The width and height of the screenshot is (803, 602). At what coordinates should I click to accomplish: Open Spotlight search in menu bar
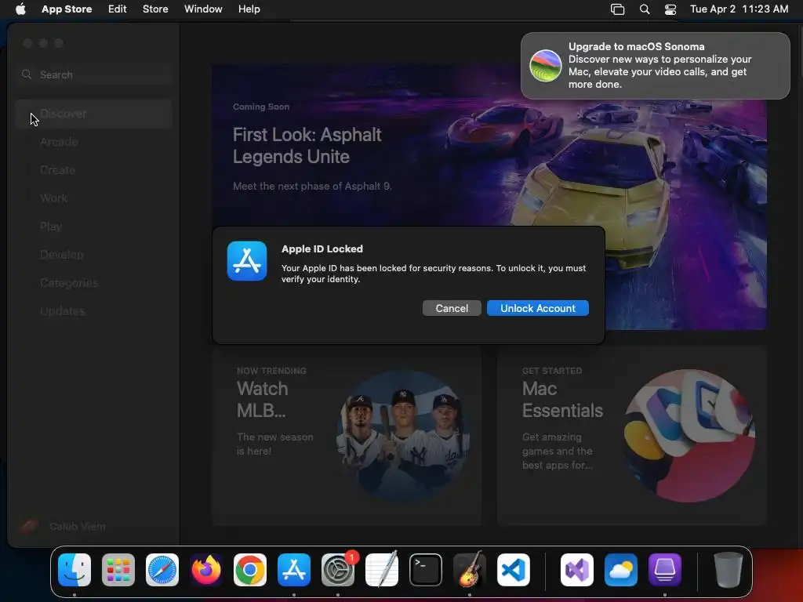pos(645,9)
